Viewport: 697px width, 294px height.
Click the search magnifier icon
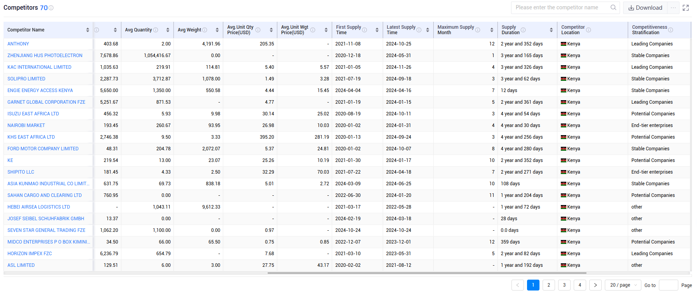coord(613,7)
